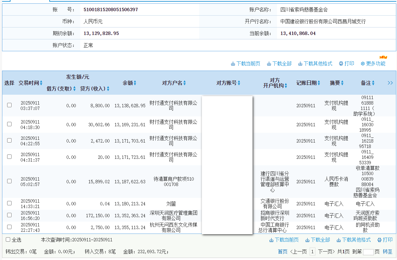
Task: Check the 8,800.00 transaction row checkbox
Action: pos(10,105)
